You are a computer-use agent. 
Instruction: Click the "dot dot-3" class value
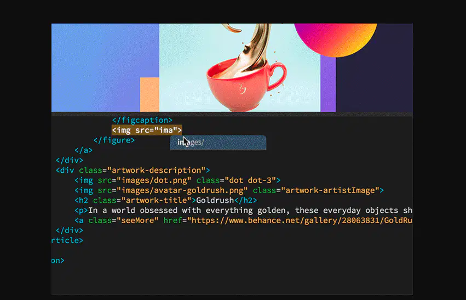pos(251,180)
